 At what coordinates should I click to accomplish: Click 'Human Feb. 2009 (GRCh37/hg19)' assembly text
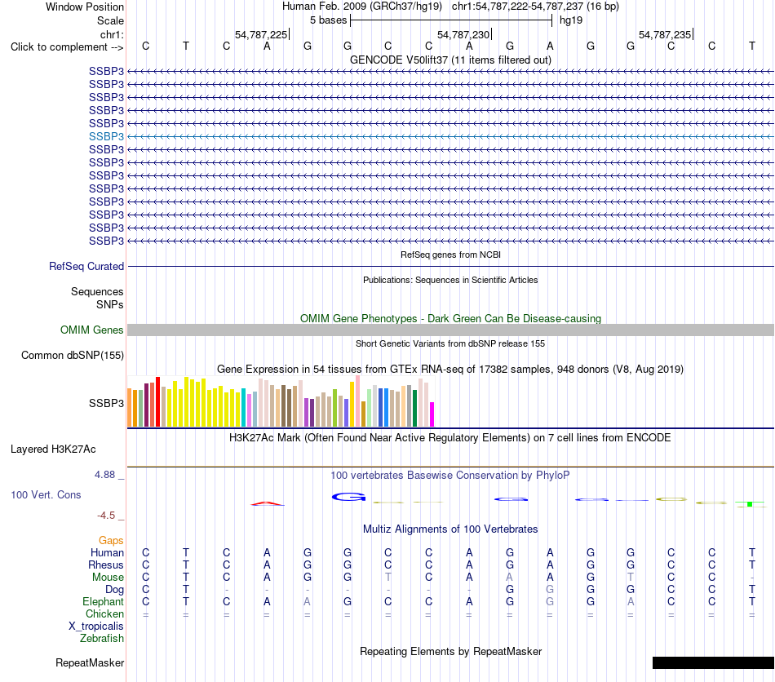361,7
